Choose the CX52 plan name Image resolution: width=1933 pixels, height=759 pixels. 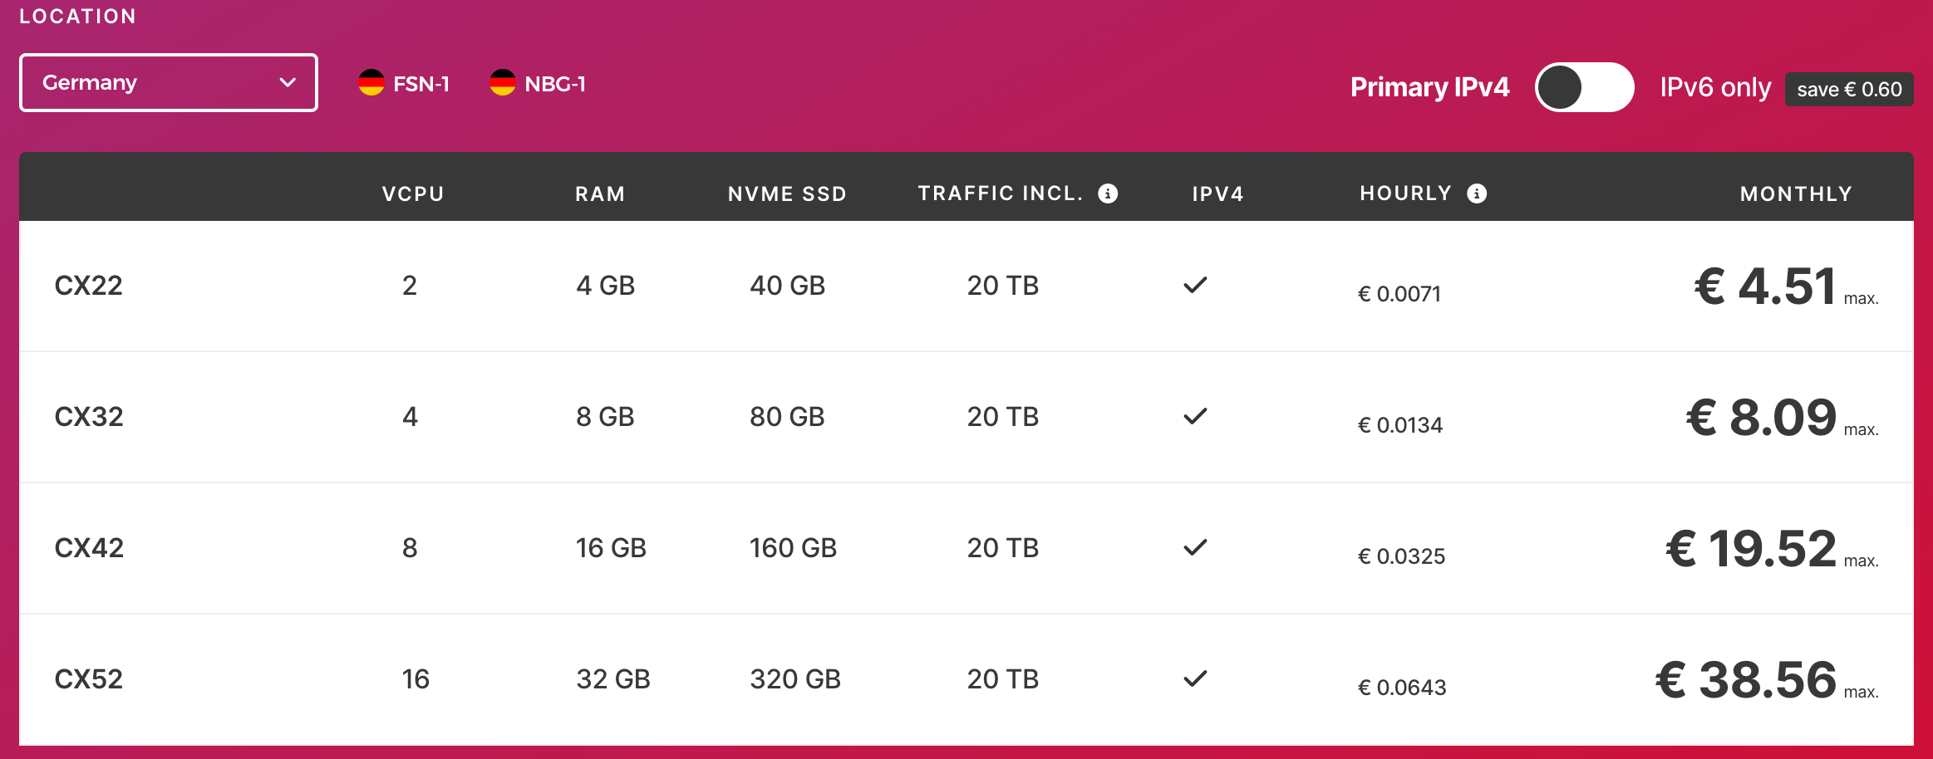(88, 679)
